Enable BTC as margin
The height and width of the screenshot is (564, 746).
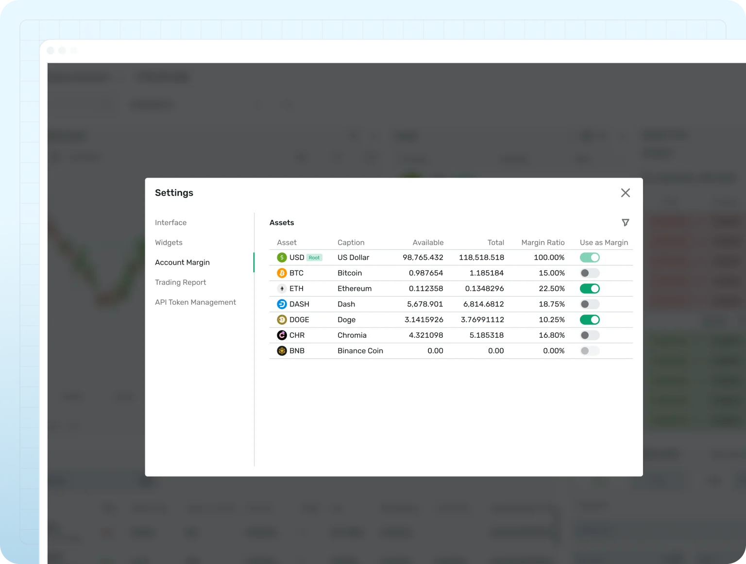tap(590, 273)
